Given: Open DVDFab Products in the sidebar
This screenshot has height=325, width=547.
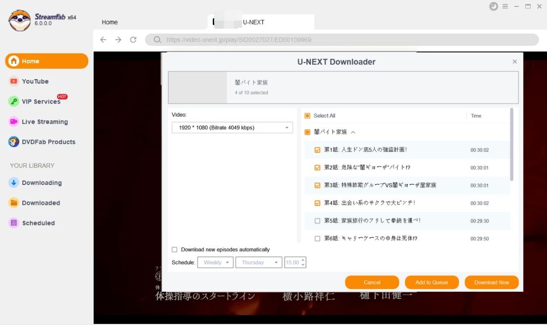Looking at the screenshot, I should [x=42, y=141].
